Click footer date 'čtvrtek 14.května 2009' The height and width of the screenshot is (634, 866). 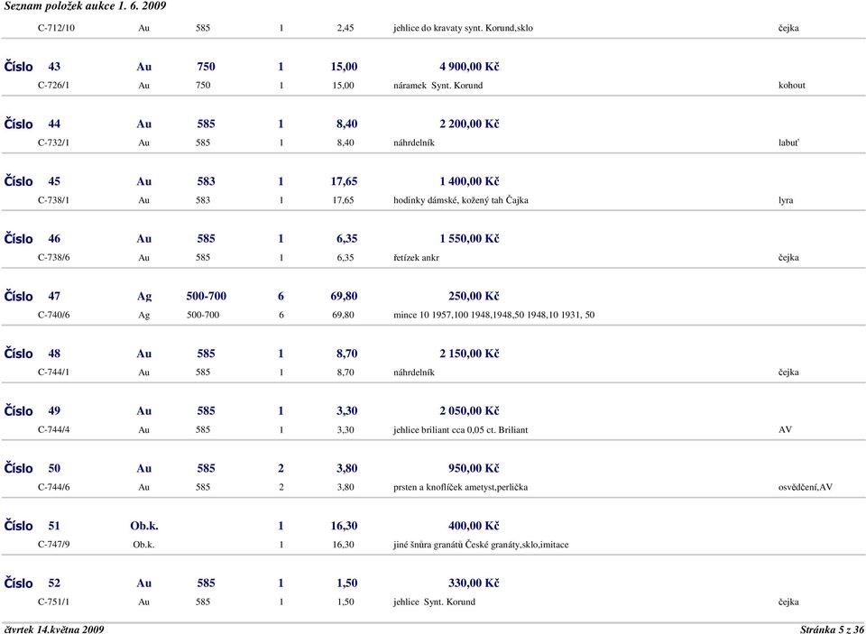pyautogui.click(x=54, y=628)
